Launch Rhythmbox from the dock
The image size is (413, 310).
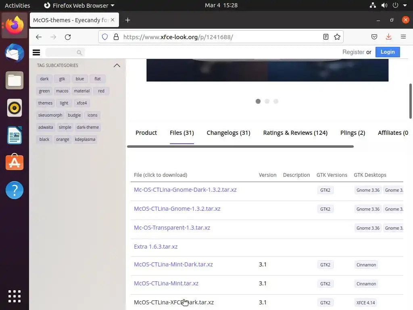click(x=15, y=108)
